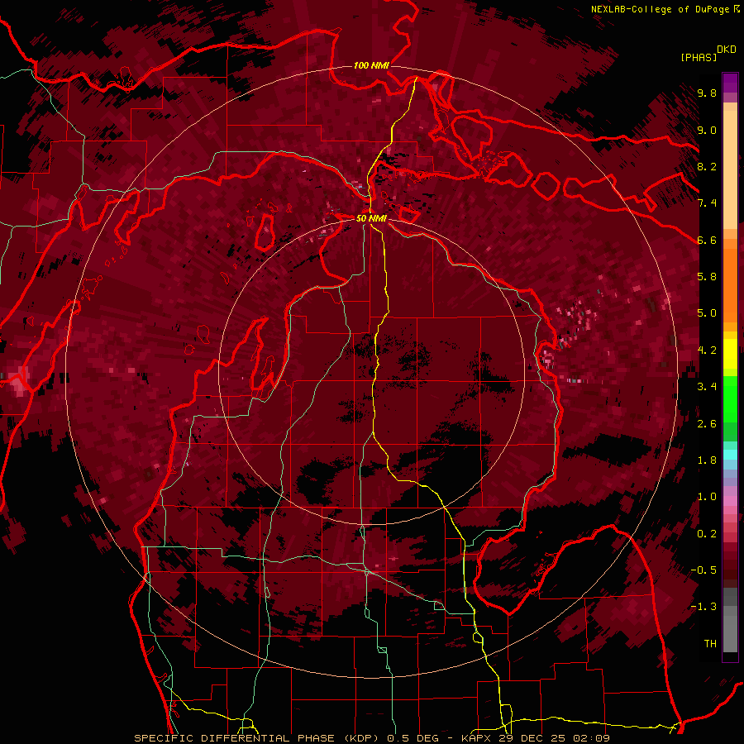Viewport: 744px width, 744px height.
Task: Select the 100 NMI range ring label
Action: pos(371,65)
